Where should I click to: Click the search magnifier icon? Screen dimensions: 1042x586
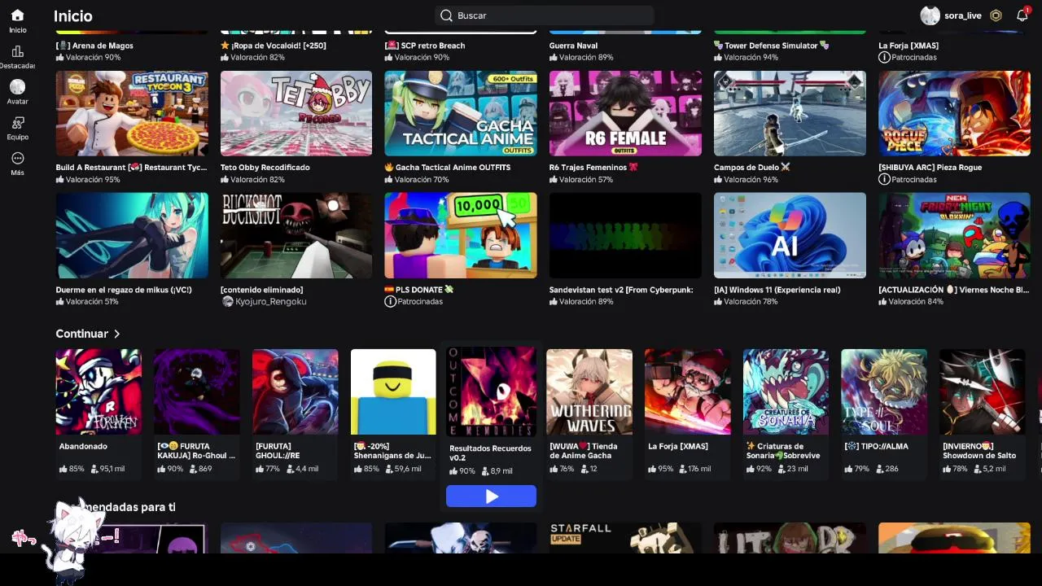pyautogui.click(x=446, y=15)
